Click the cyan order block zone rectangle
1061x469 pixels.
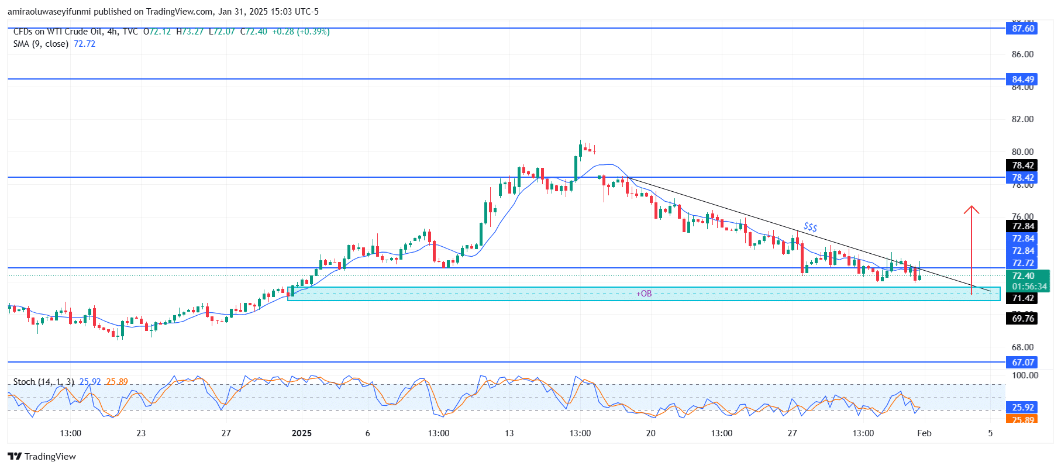[644, 294]
